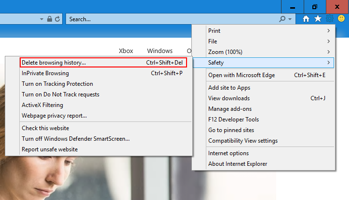The image size is (349, 200).
Task: Open the Xbox link on the webpage
Action: [126, 51]
